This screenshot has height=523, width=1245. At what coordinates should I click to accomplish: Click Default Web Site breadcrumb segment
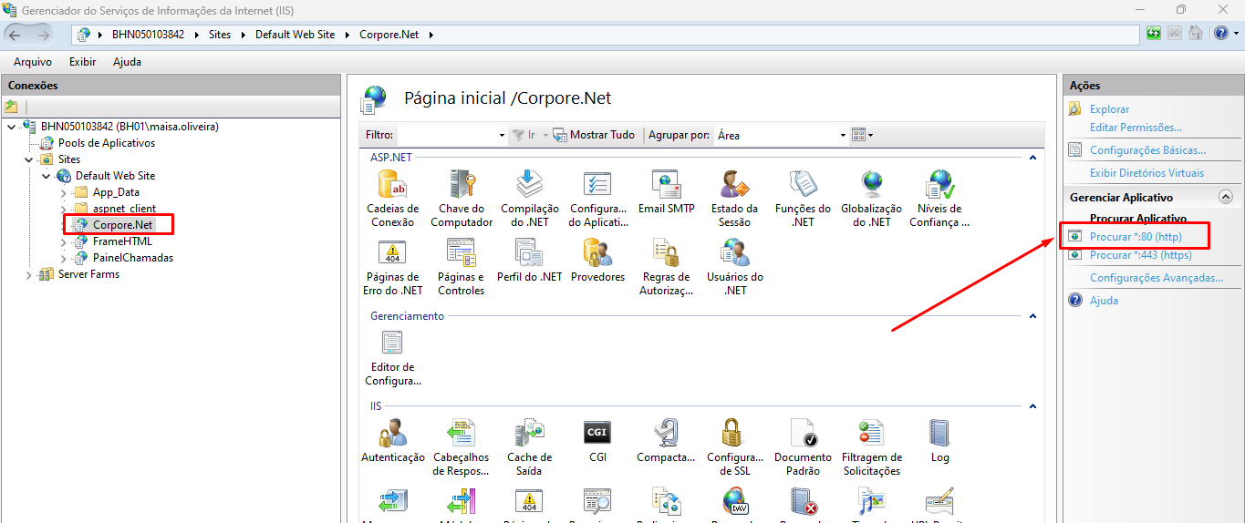pos(295,35)
